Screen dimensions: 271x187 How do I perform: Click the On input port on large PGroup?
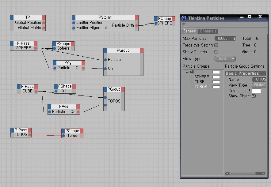(105, 69)
